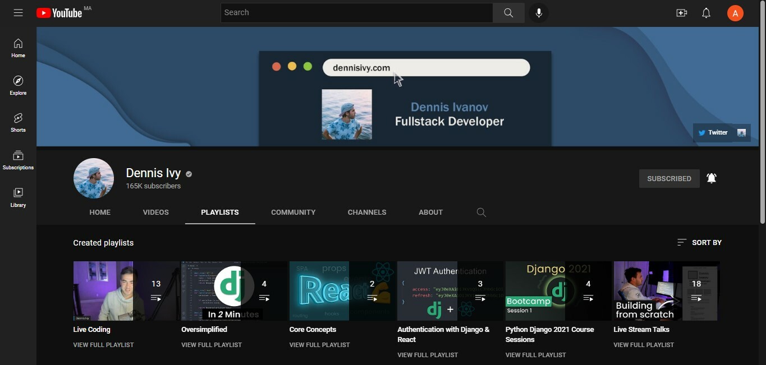Activate voice search microphone

click(539, 13)
